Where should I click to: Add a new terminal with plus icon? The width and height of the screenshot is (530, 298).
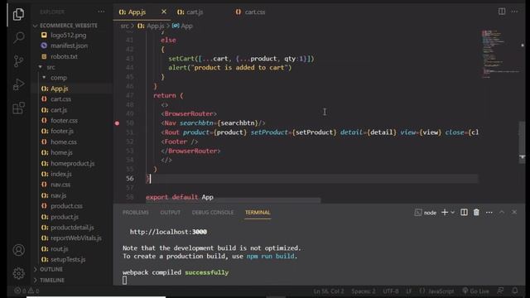[445, 212]
